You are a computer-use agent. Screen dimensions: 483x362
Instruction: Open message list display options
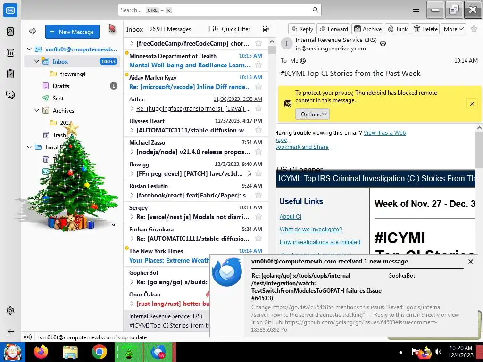point(266,29)
